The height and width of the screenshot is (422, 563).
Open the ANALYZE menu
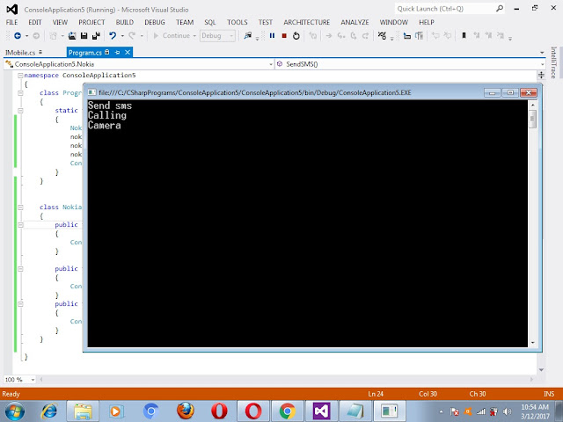tap(355, 22)
